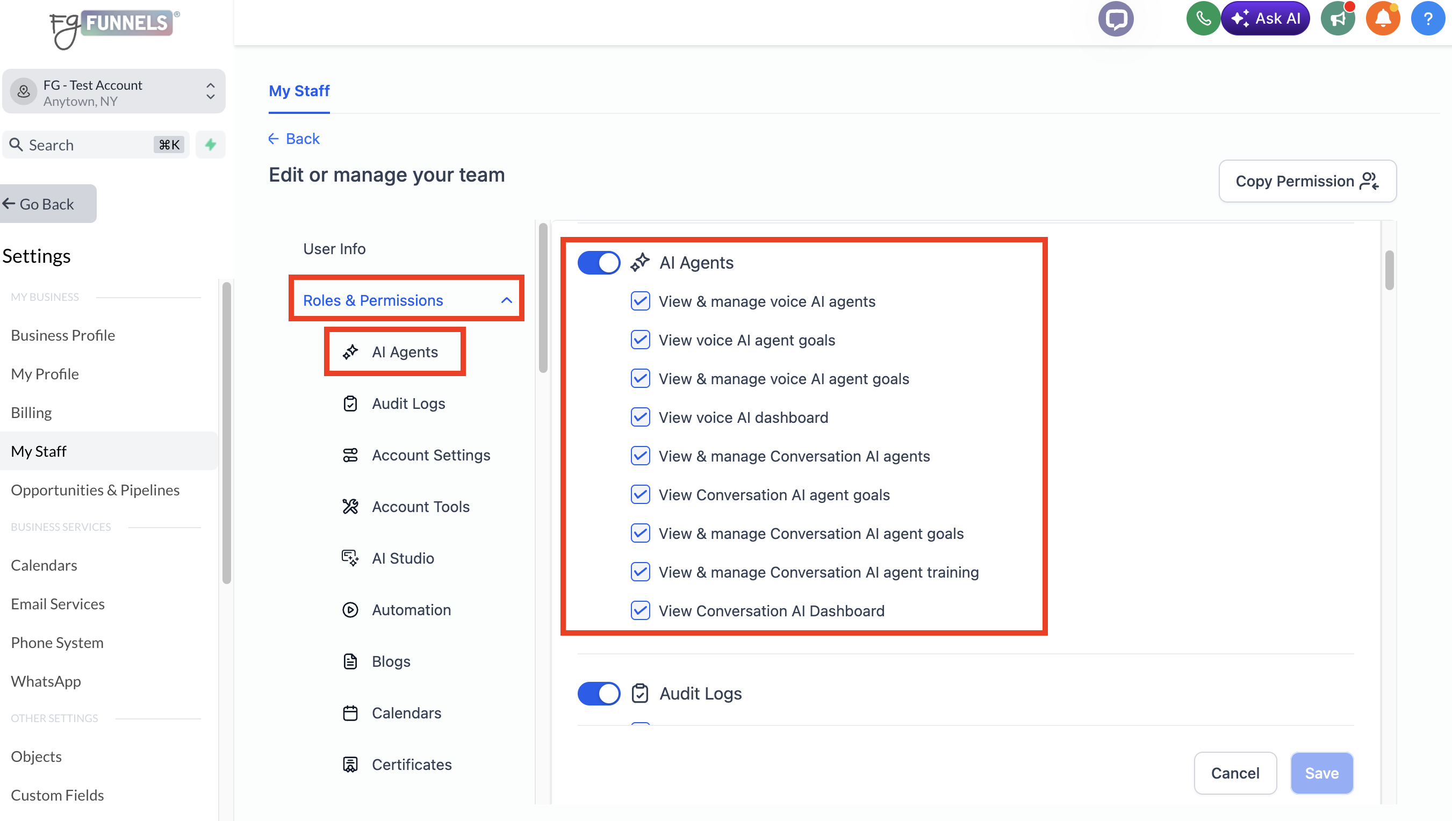
Task: Click the Back link
Action: pyautogui.click(x=294, y=139)
